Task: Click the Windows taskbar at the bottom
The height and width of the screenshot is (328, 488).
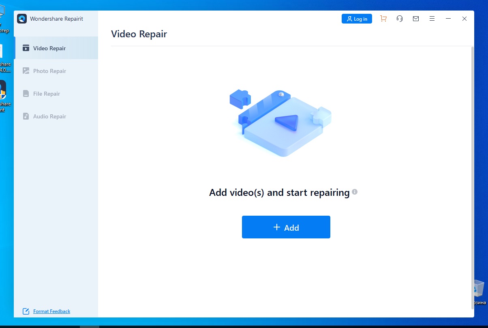Action: point(243,325)
